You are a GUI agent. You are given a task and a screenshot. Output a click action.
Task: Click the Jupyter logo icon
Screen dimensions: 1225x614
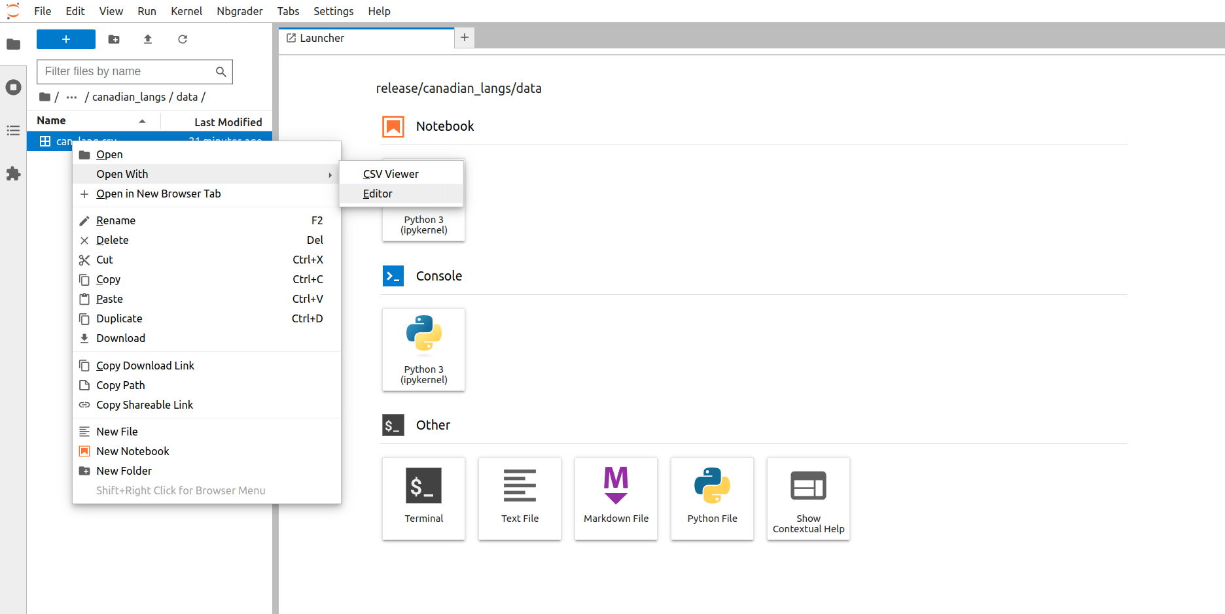click(x=13, y=11)
